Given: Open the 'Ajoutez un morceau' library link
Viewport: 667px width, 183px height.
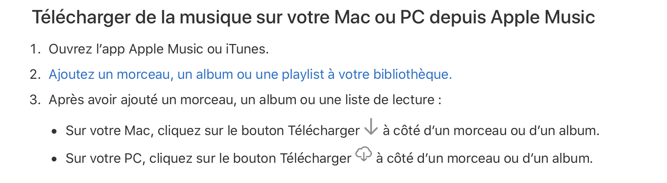Looking at the screenshot, I should 250,74.
